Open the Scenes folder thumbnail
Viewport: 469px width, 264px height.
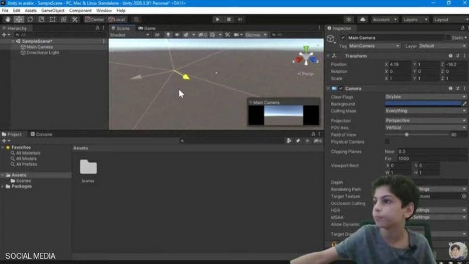[89, 167]
